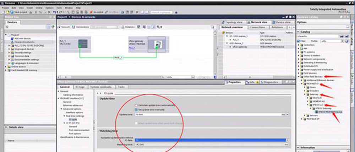Screen dimensions: 355x152
Task: Click the Add new device icon
Action: coord(12,38)
